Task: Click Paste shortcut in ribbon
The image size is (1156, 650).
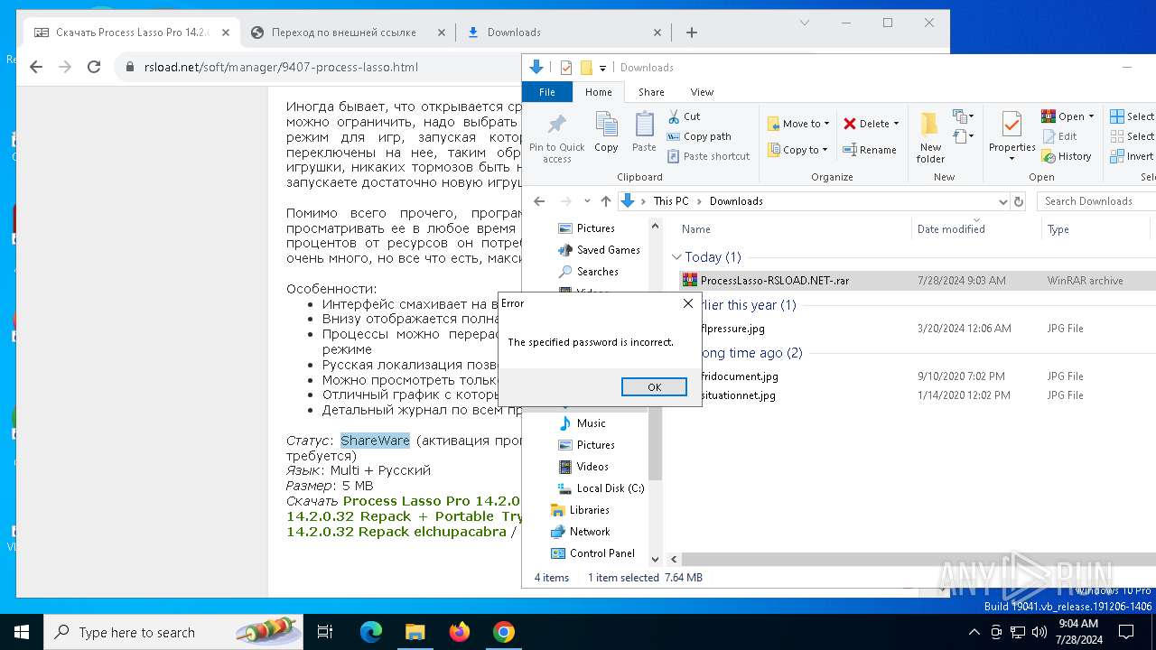Action: [708, 156]
